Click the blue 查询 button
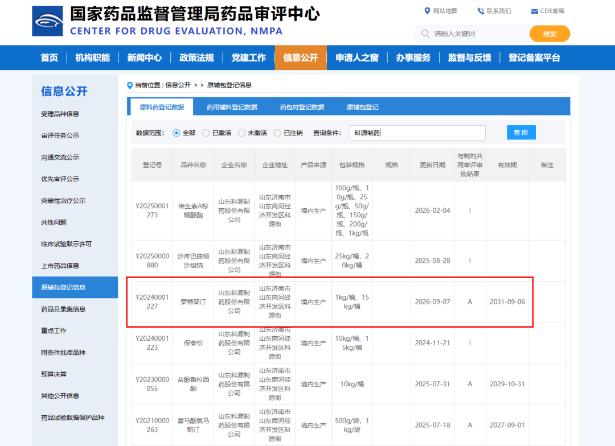615x446 pixels. 521,133
